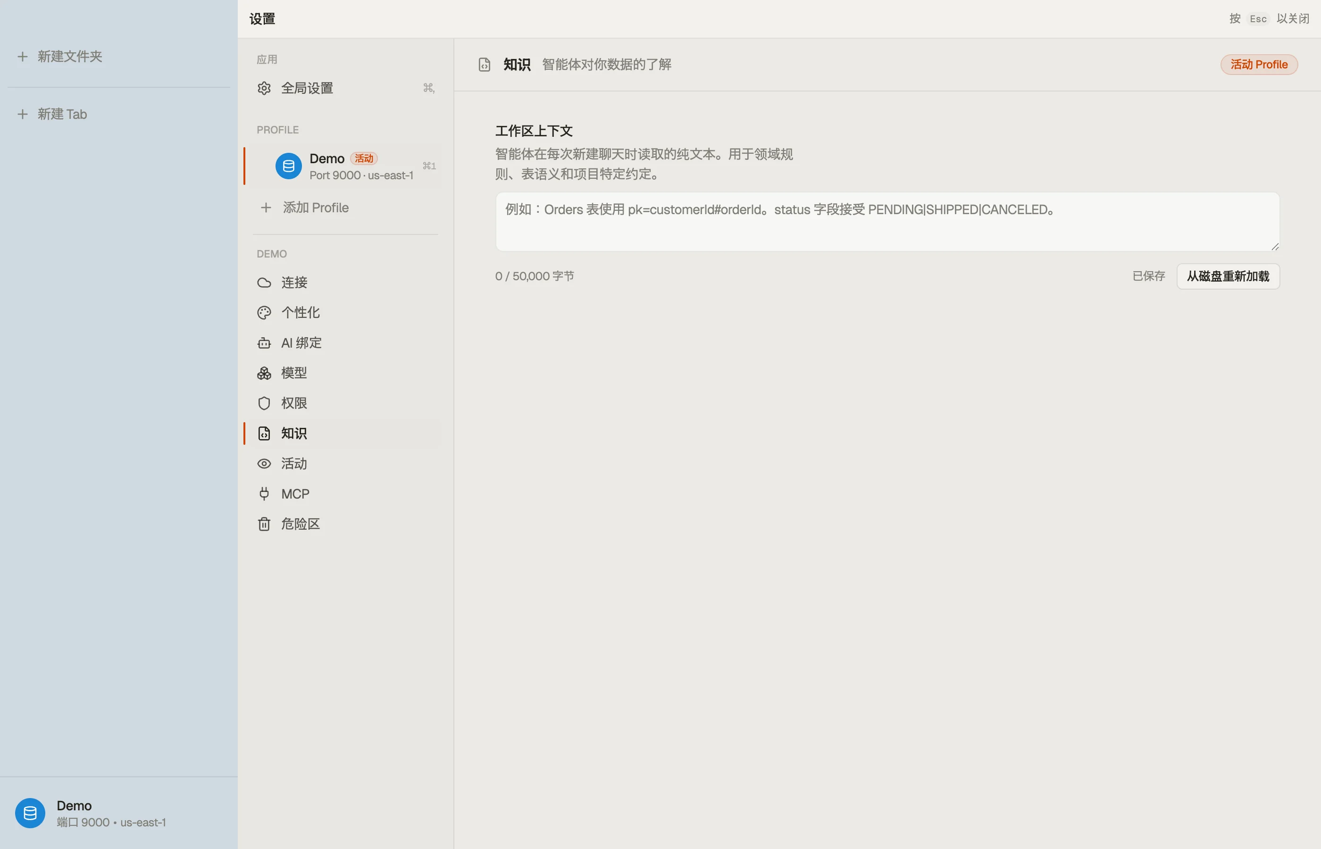Viewport: 1321px width, 849px height.
Task: Select the 知识 sidebar item
Action: click(346, 433)
